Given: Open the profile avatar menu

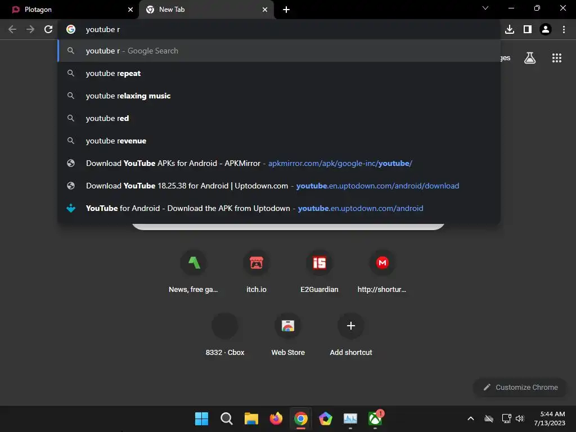Looking at the screenshot, I should (x=546, y=29).
